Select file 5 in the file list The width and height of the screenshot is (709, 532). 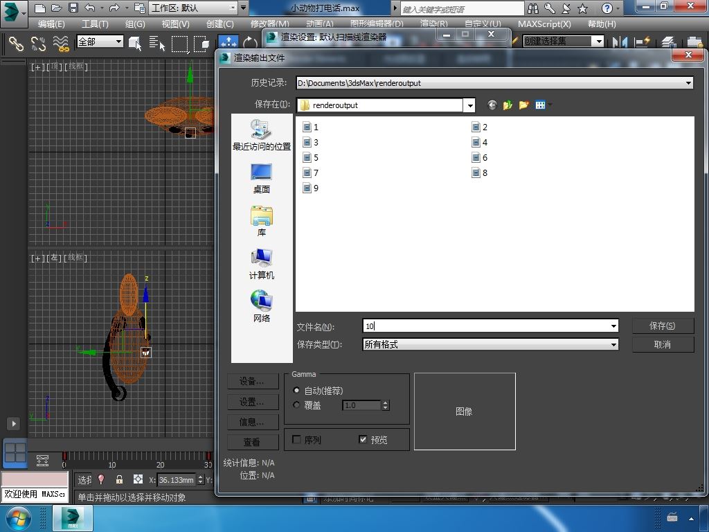[311, 157]
